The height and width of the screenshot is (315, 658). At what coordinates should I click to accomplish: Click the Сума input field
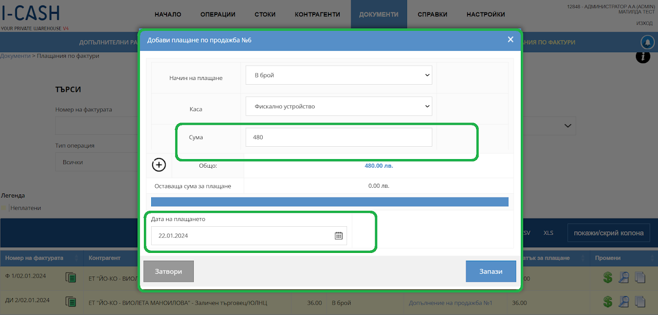pos(339,137)
